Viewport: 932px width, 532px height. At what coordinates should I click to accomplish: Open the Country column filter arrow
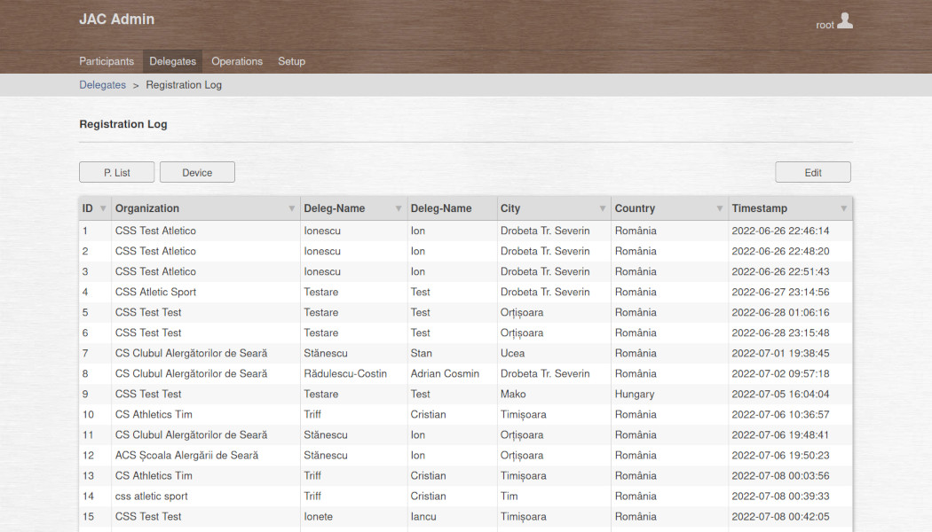coord(719,209)
